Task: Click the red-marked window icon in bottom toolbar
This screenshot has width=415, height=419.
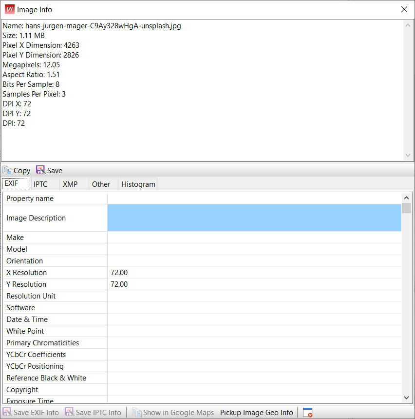Action: [x=307, y=413]
